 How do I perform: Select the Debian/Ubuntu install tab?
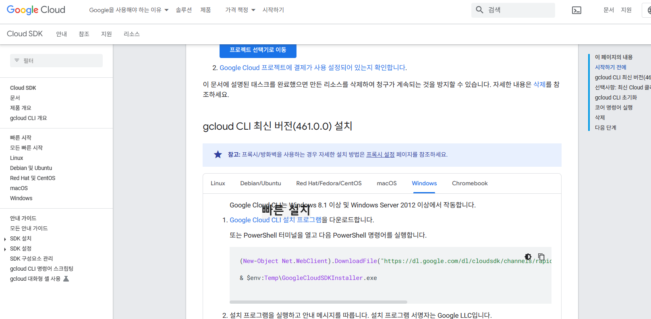pos(261,183)
